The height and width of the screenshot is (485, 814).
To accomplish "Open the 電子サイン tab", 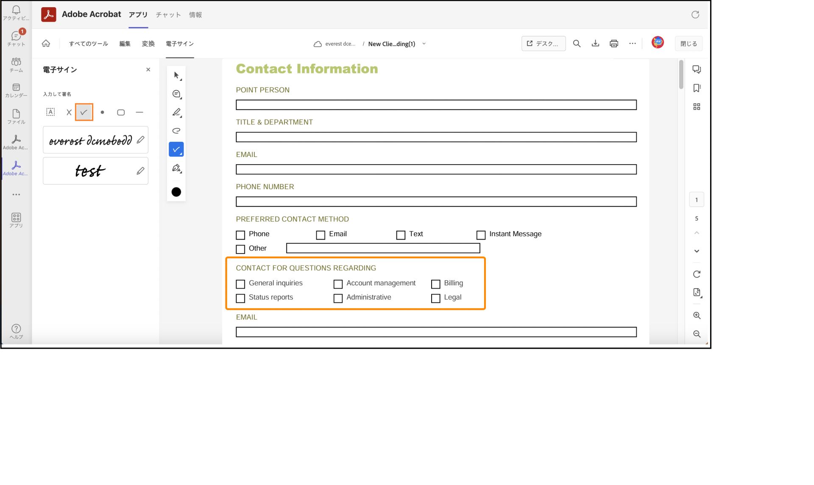I will (x=179, y=43).
